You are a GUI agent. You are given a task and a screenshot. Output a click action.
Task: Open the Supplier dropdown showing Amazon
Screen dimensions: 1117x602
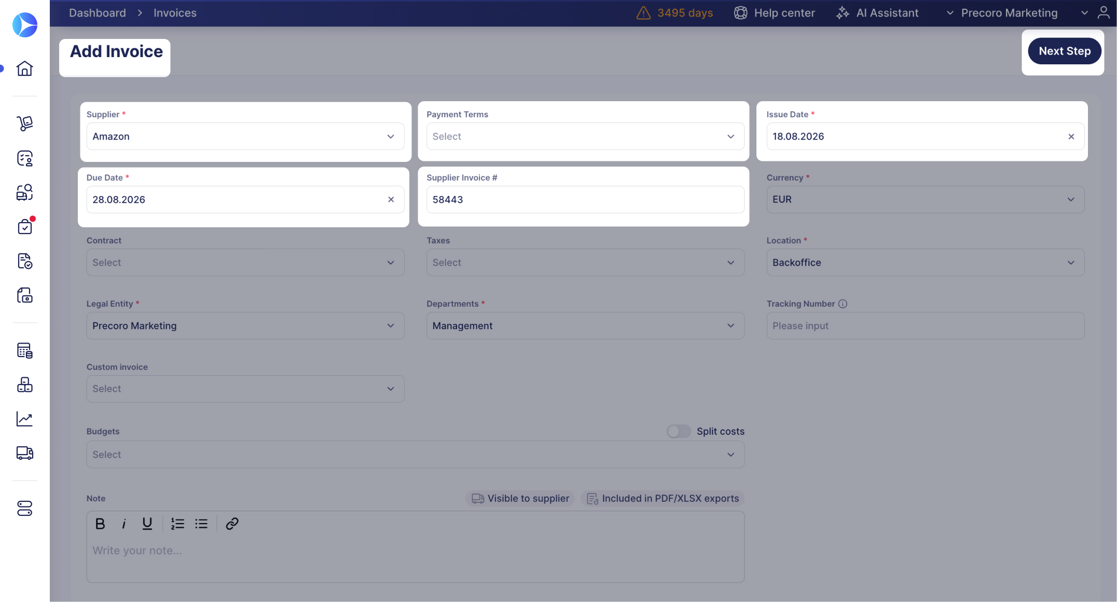(245, 136)
